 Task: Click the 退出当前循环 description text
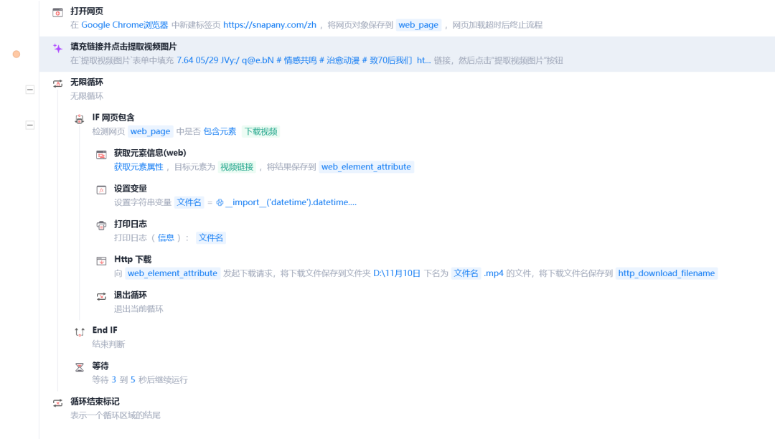click(x=138, y=309)
